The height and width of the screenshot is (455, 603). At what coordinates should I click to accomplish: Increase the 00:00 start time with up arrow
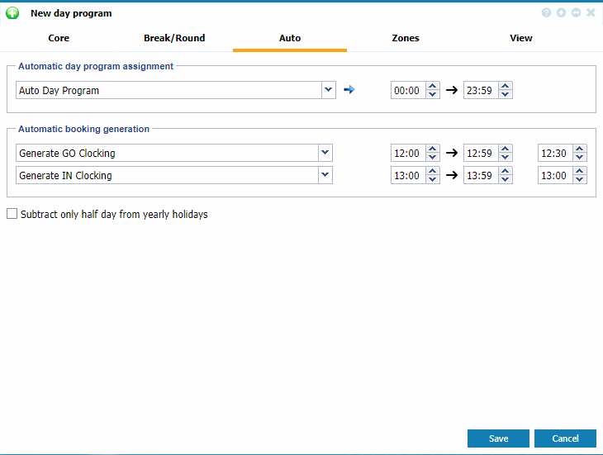(x=433, y=87)
